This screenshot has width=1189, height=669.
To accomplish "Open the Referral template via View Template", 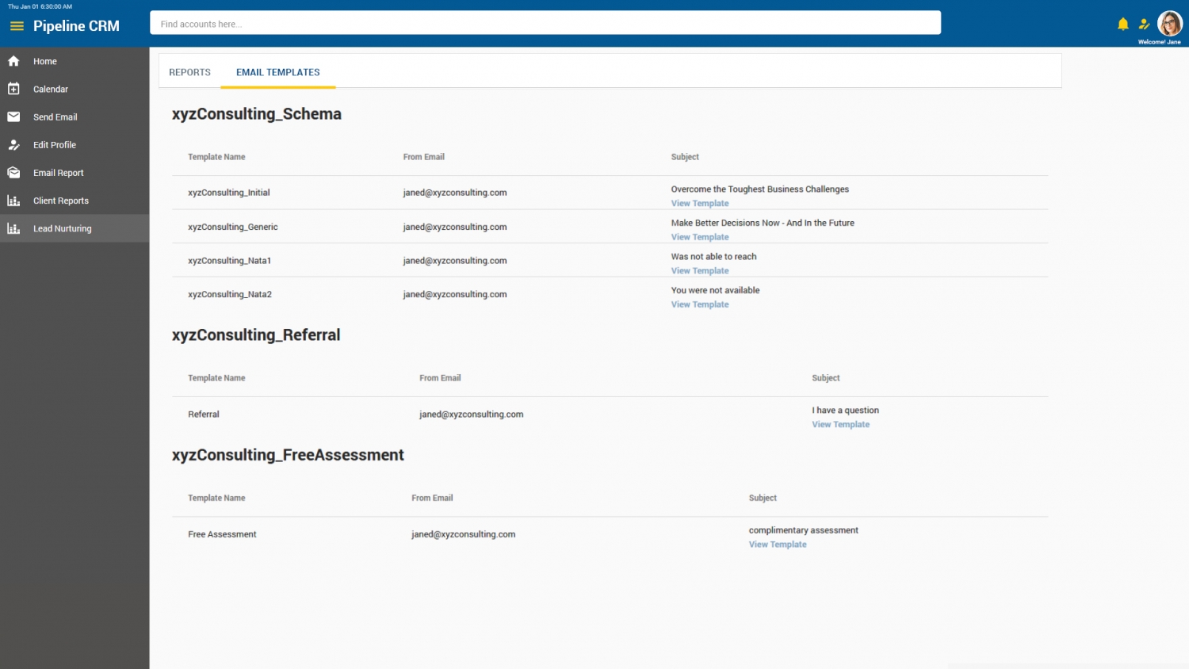I will click(x=840, y=424).
